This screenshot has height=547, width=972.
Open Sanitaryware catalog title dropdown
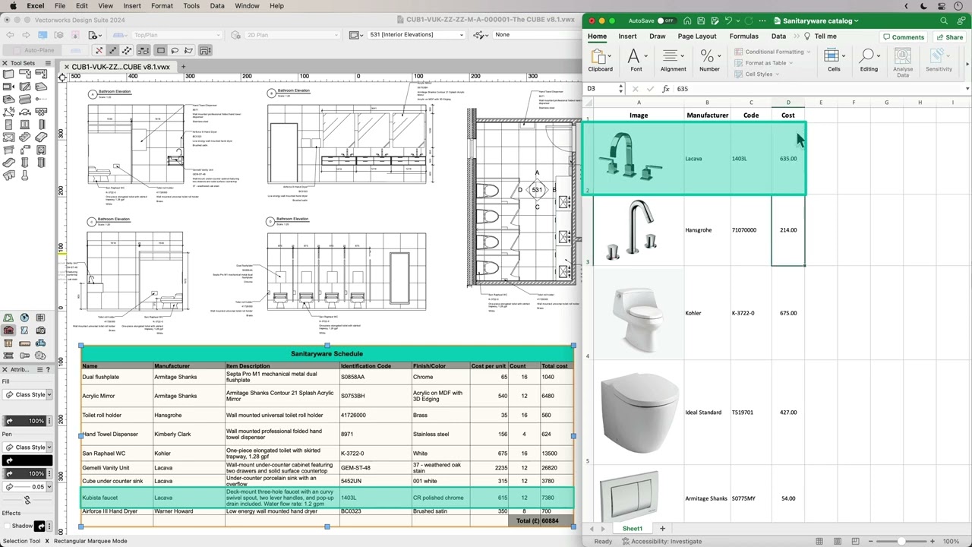tap(821, 21)
